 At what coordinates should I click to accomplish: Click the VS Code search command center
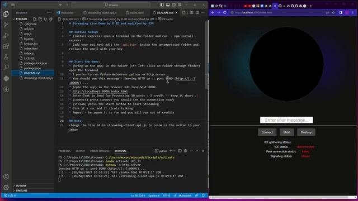(111, 5)
